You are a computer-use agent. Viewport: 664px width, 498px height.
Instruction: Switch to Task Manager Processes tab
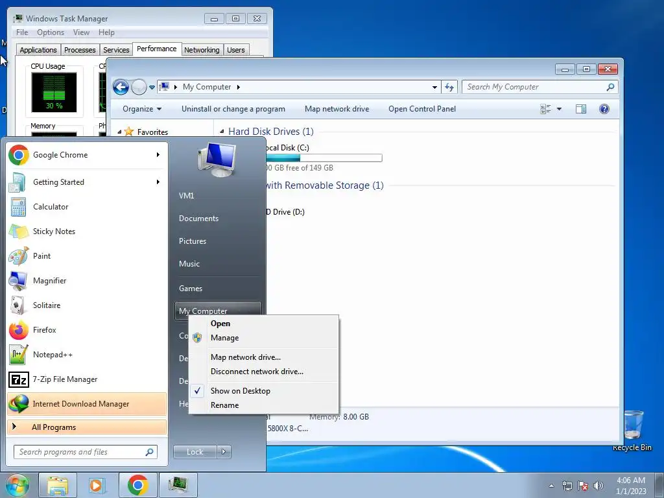pyautogui.click(x=80, y=50)
